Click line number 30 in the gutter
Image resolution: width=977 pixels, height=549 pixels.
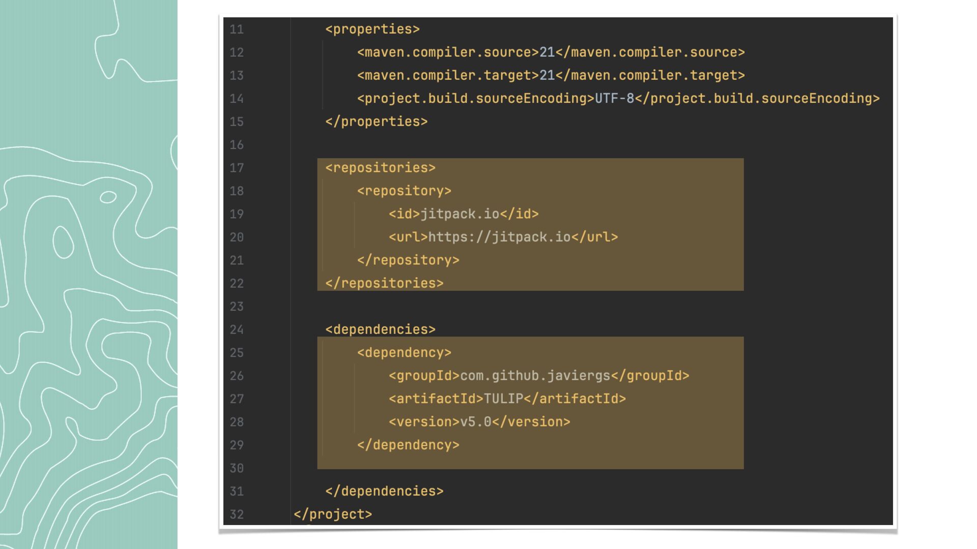237,468
